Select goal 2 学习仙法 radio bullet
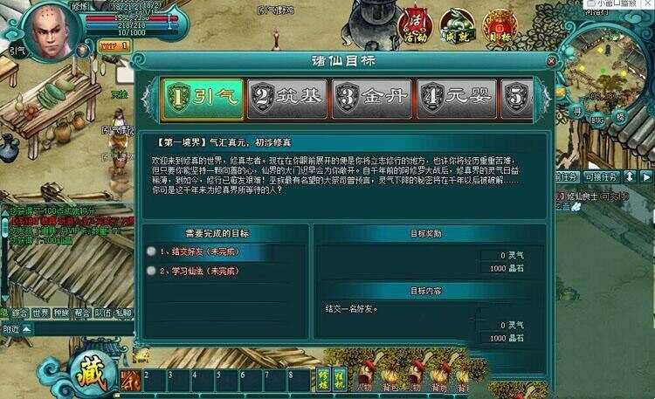This screenshot has width=655, height=399. 151,271
